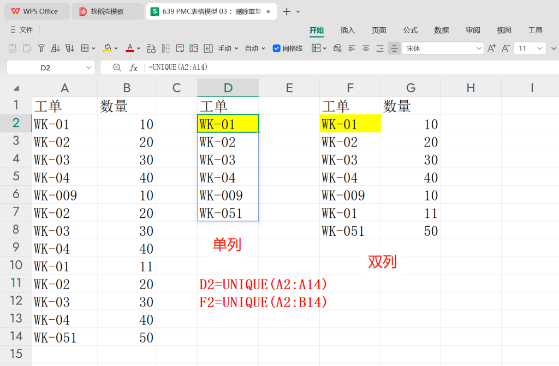Click the row height icon
The width and height of the screenshot is (559, 366).
point(151,48)
